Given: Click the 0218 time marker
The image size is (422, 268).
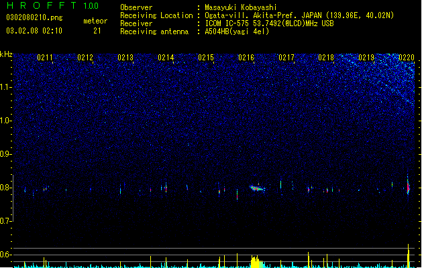Looking at the screenshot, I should tap(326, 58).
